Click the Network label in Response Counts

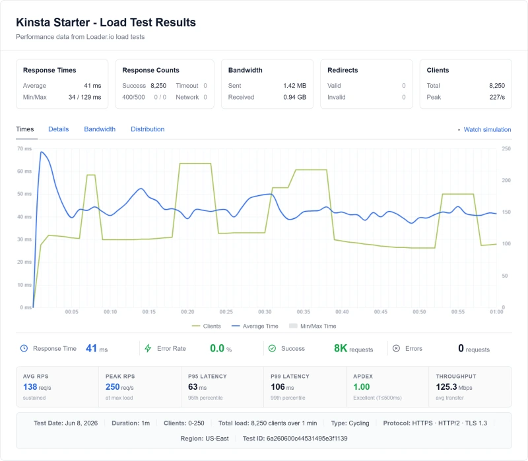187,97
